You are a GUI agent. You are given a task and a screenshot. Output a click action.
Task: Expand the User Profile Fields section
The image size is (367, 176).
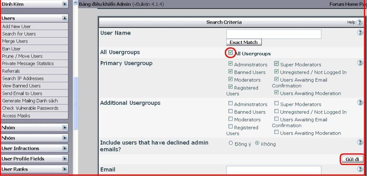(x=65, y=158)
